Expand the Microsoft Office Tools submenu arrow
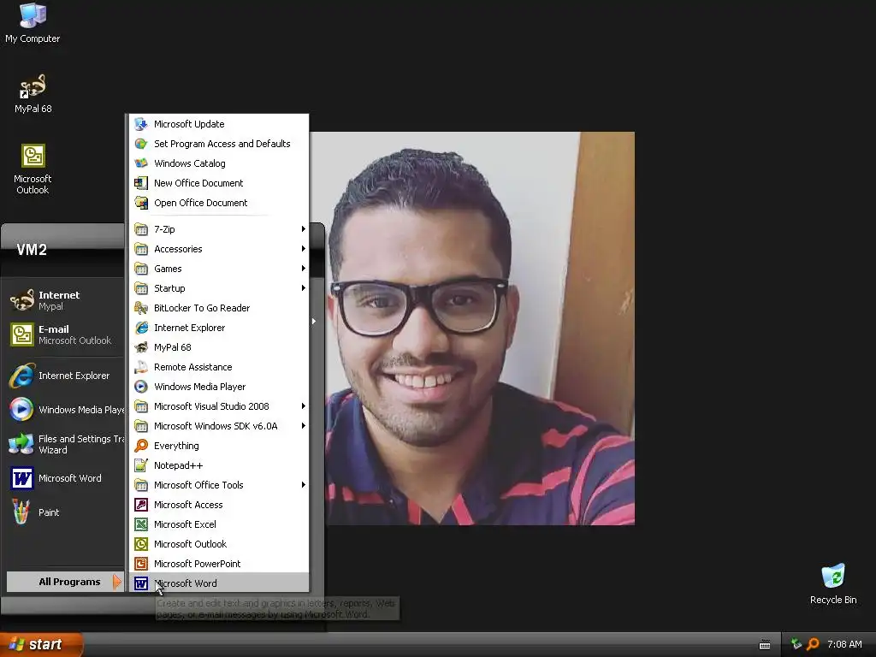 304,485
